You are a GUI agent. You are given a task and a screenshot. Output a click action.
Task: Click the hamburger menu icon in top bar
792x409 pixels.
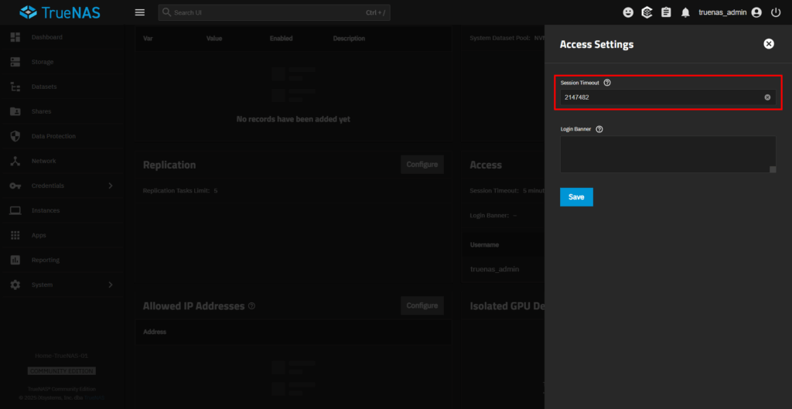click(139, 12)
